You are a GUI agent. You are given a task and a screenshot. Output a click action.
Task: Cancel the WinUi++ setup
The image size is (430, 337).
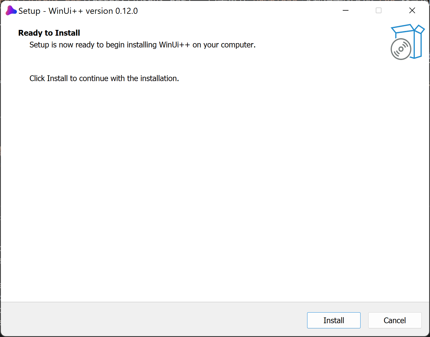[395, 320]
